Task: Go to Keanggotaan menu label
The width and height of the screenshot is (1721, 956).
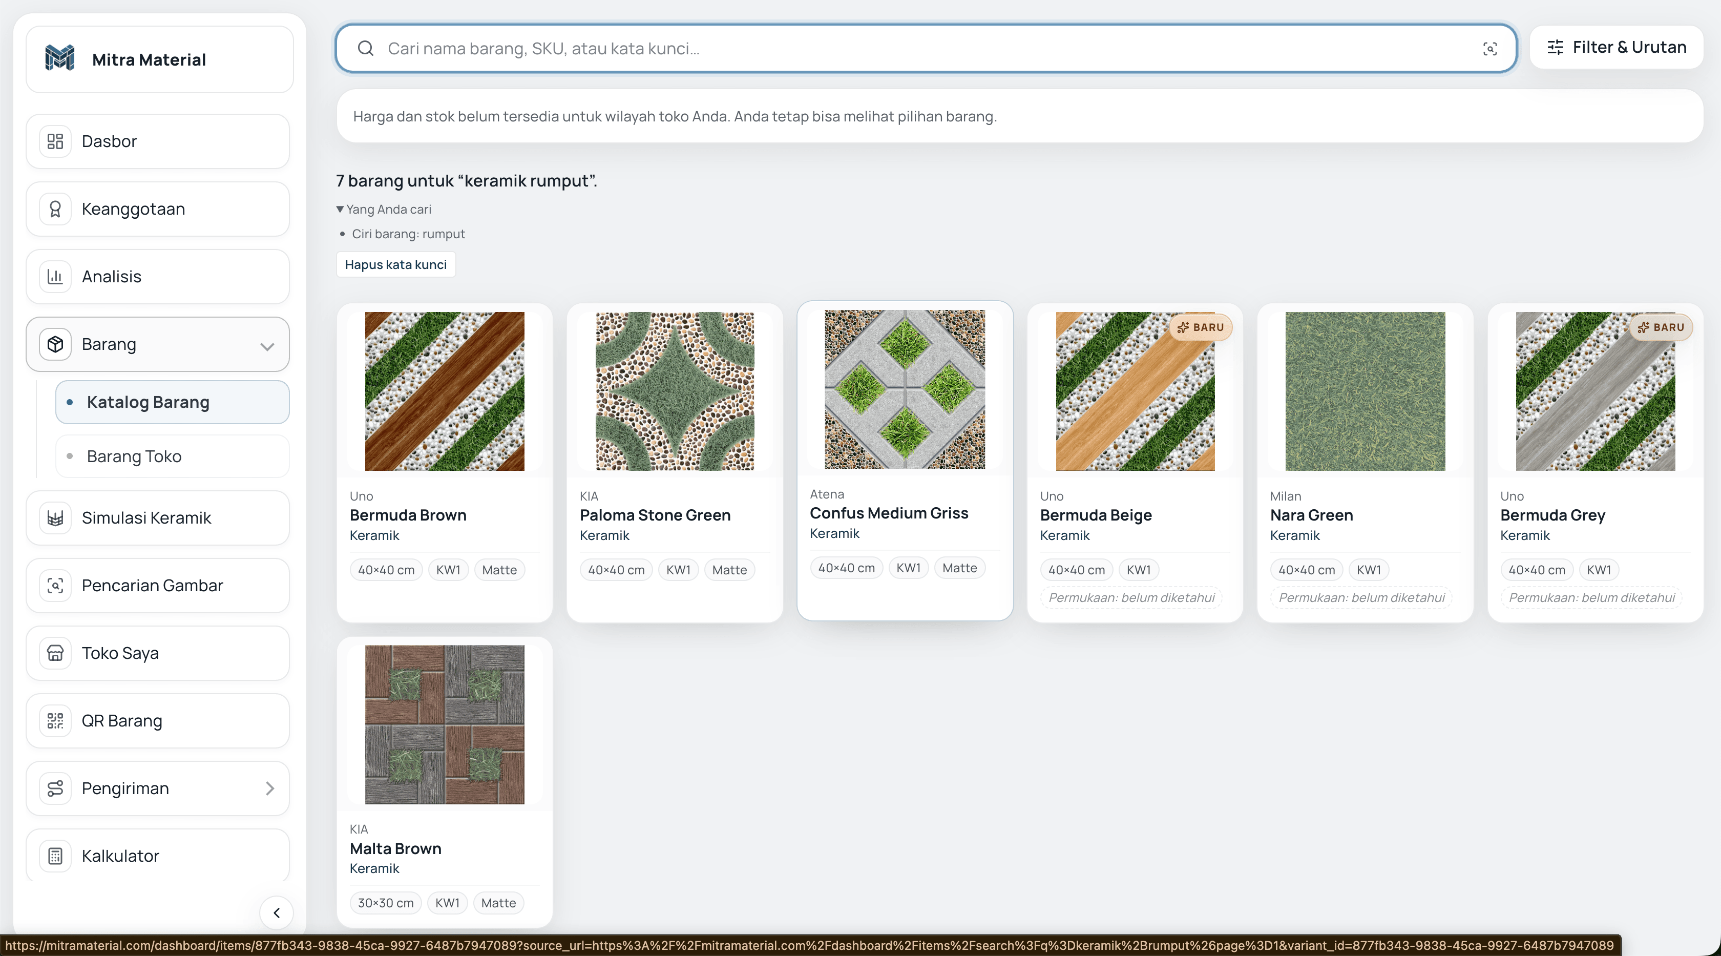Action: pyautogui.click(x=134, y=209)
